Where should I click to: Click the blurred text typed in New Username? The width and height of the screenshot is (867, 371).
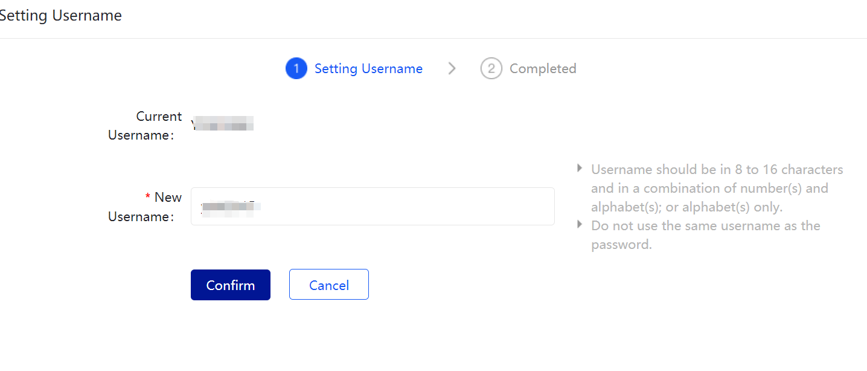(229, 207)
